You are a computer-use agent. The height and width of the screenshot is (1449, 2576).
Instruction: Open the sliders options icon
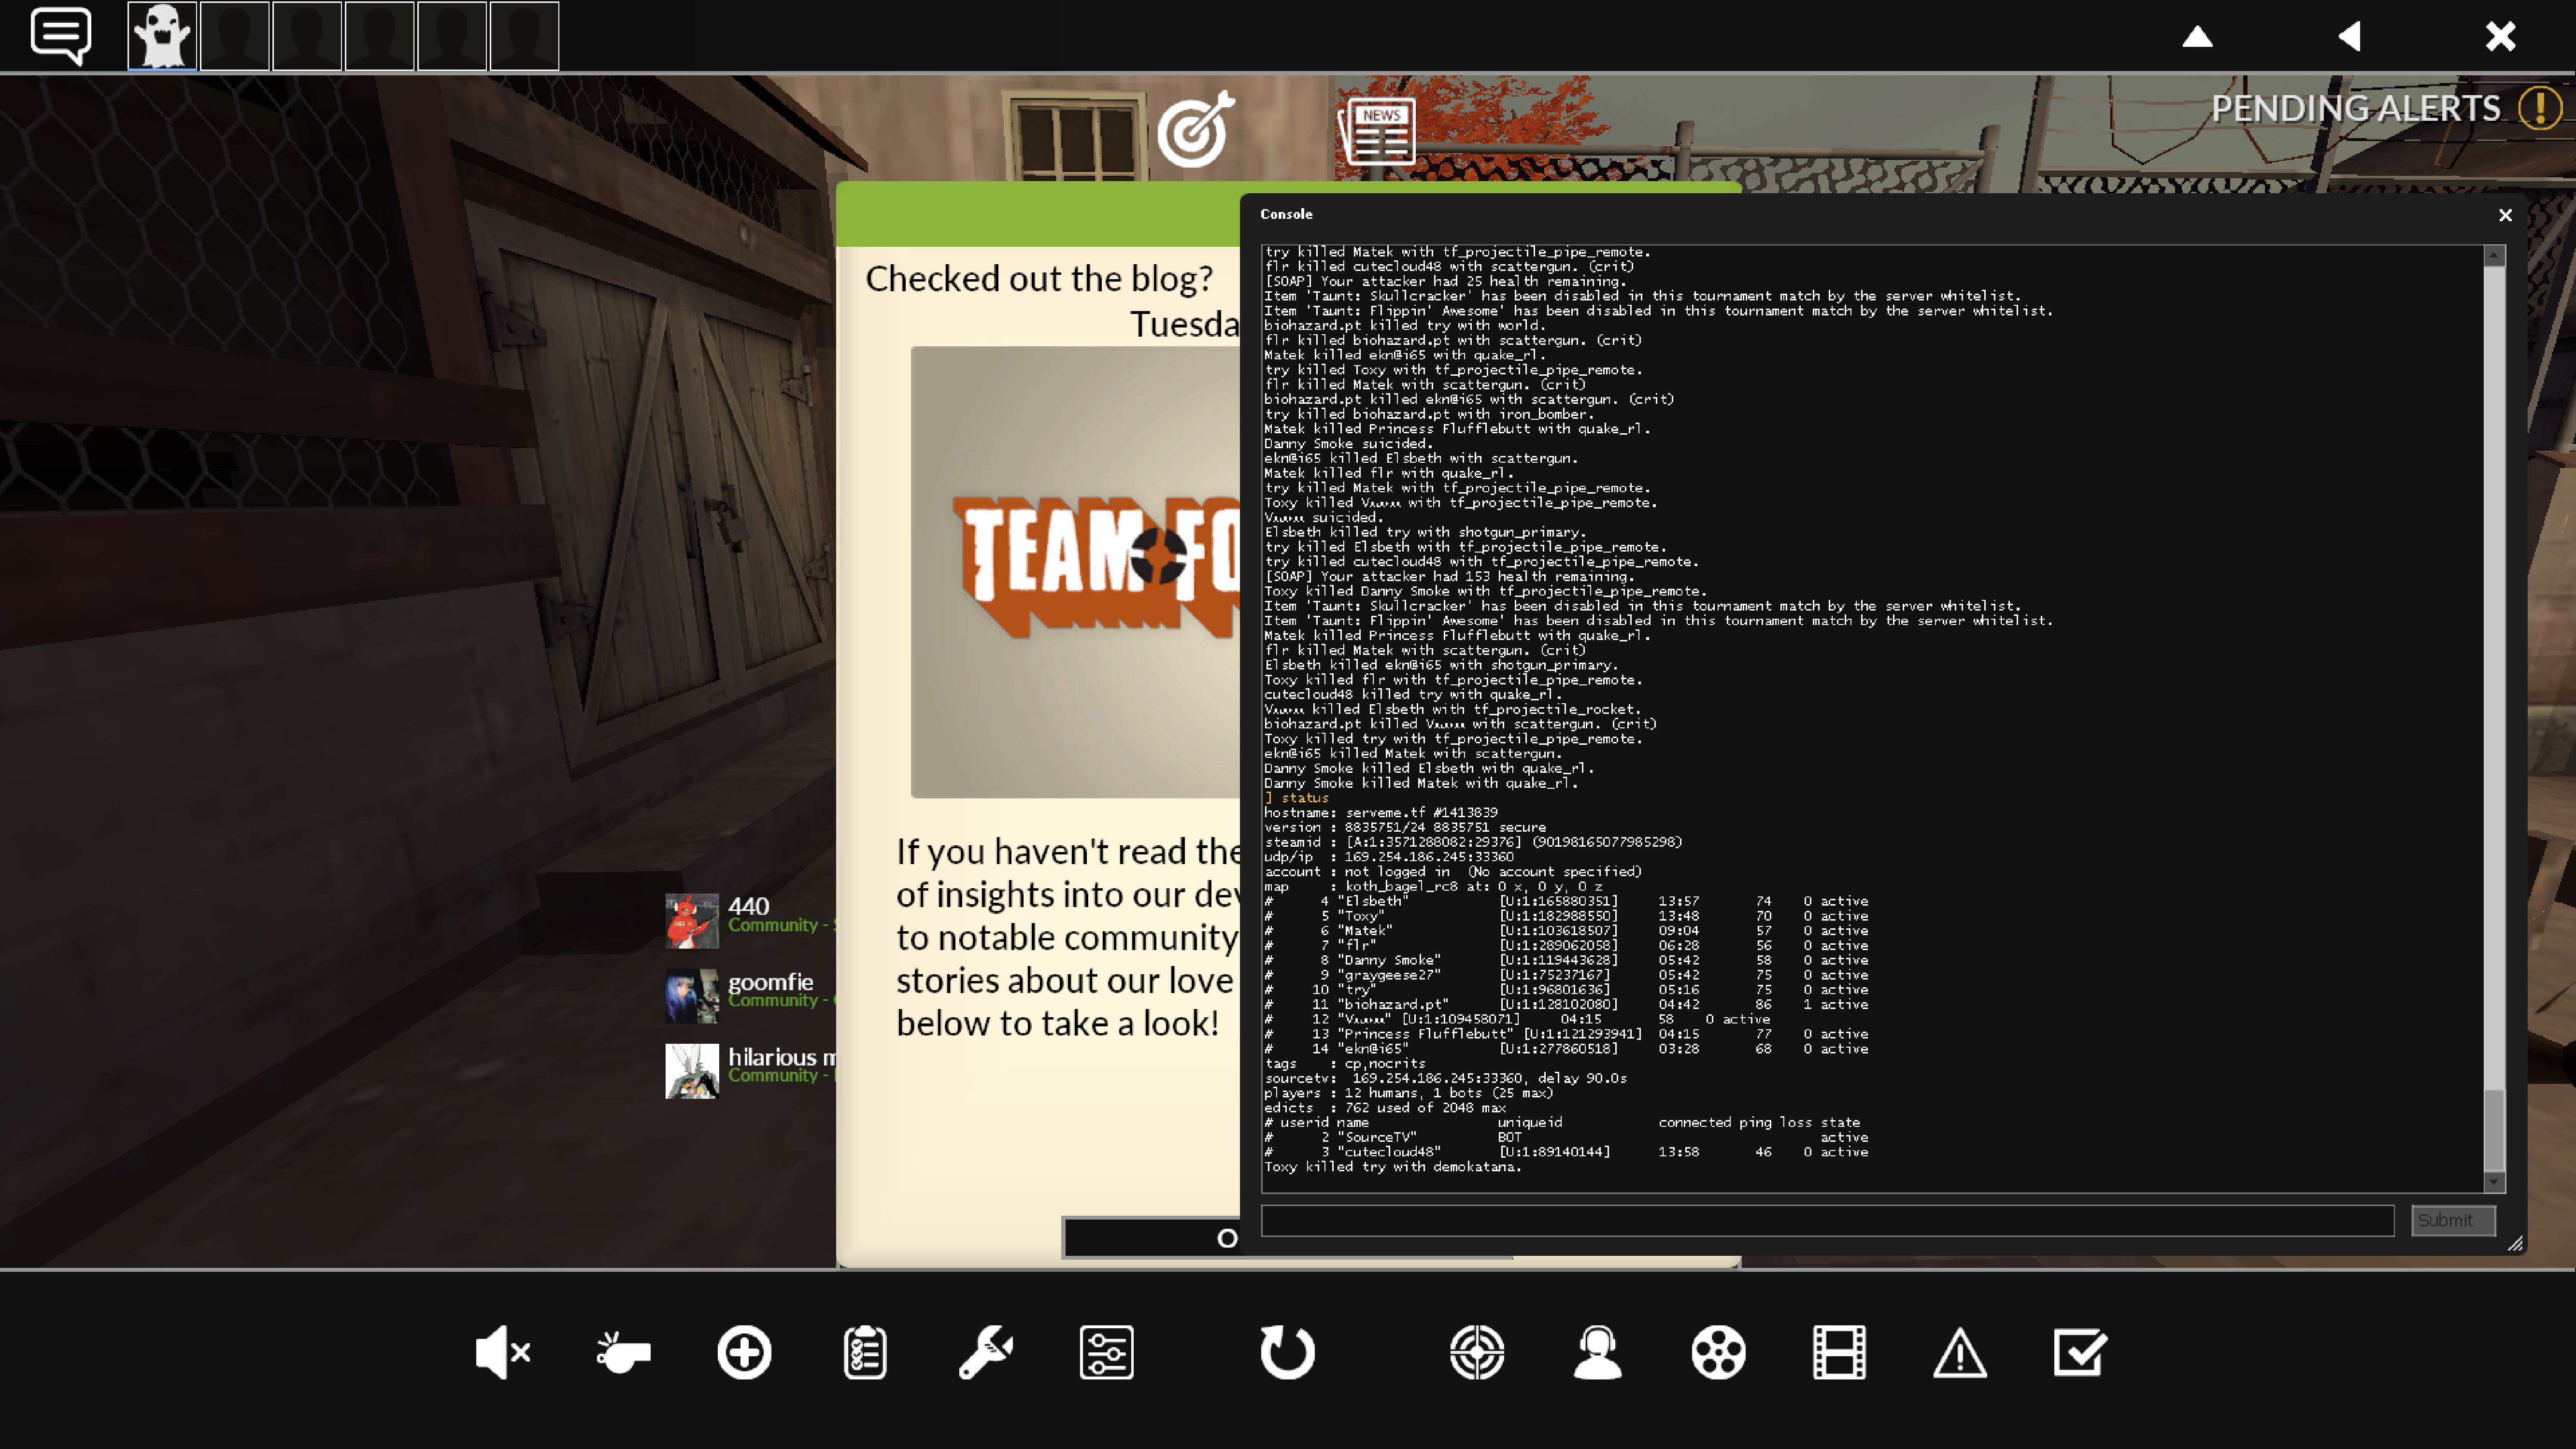click(1107, 1353)
